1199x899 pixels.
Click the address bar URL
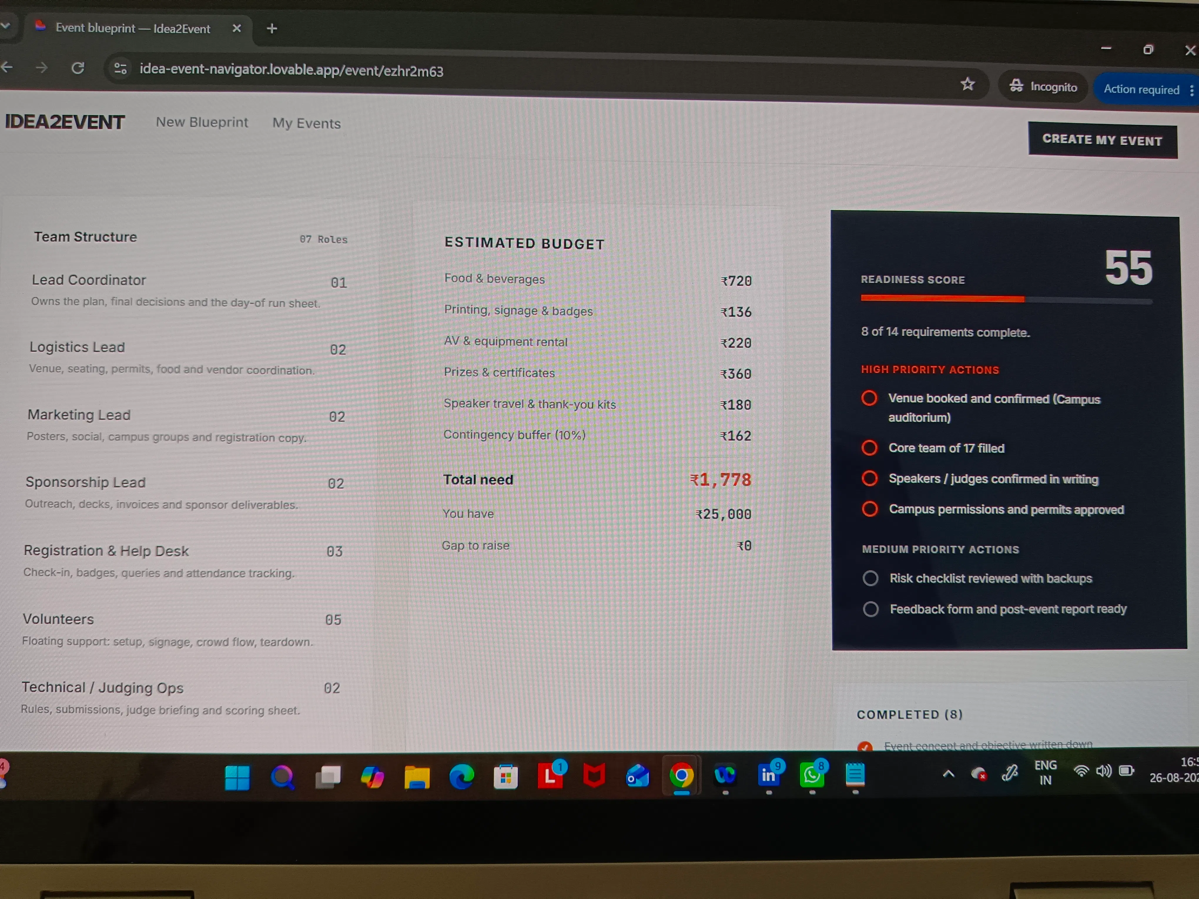pos(292,71)
